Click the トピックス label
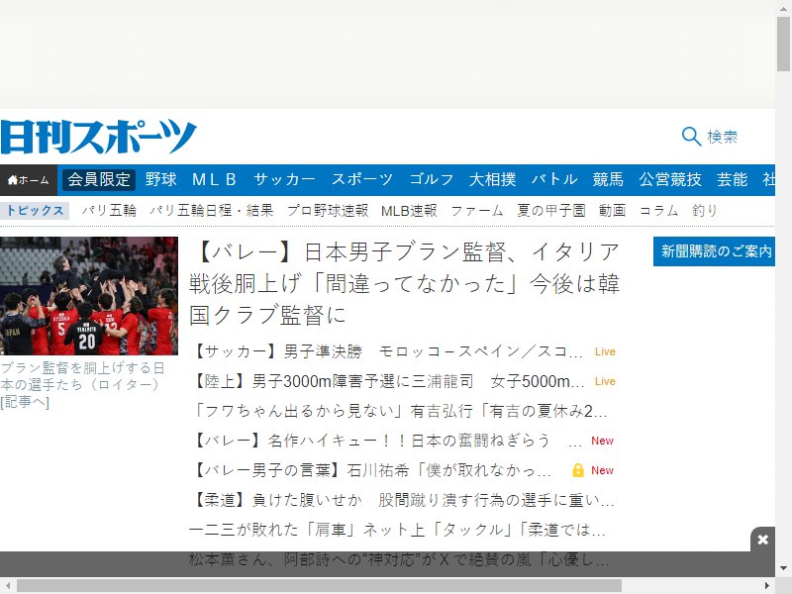The width and height of the screenshot is (792, 594). tap(35, 211)
